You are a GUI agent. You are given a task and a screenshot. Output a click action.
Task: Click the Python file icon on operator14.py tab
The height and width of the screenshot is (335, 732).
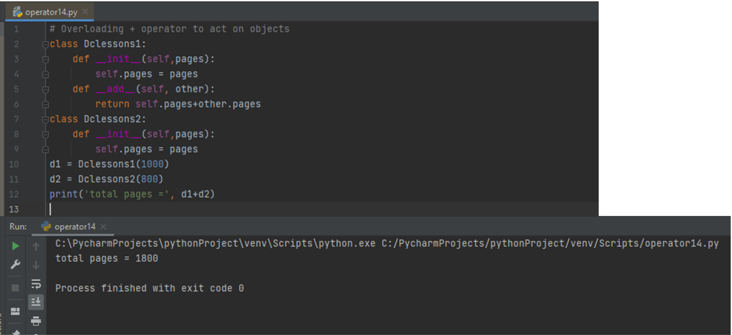(18, 12)
